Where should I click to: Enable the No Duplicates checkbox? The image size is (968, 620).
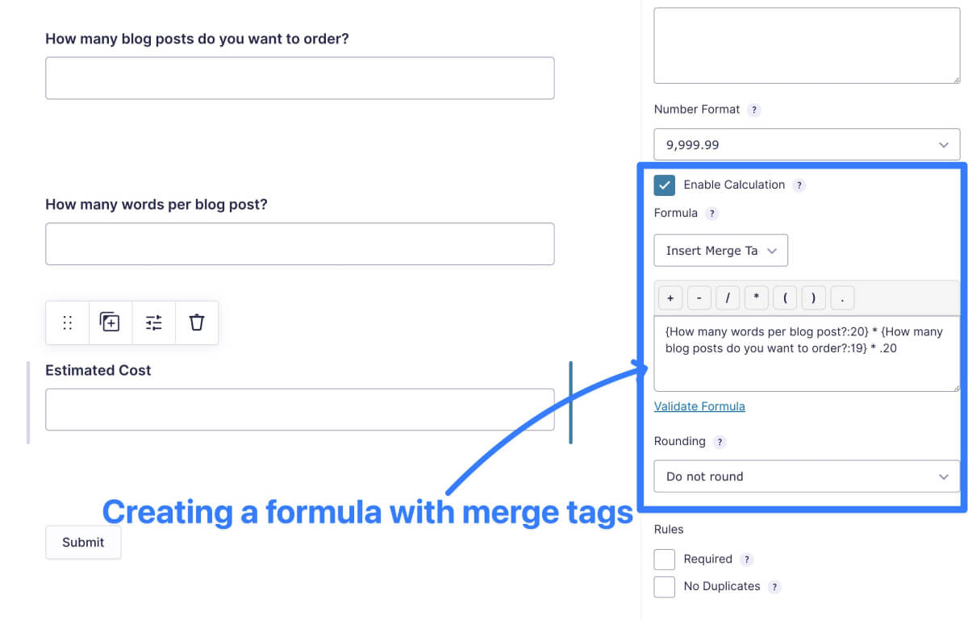click(665, 587)
